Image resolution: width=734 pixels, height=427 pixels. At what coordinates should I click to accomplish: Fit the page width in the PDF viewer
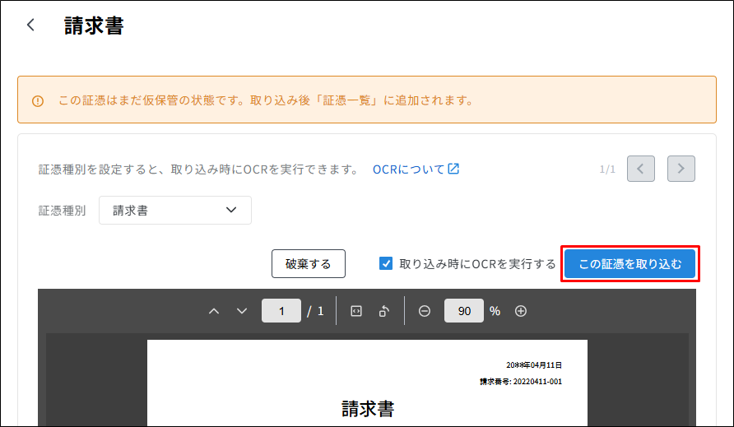(356, 311)
